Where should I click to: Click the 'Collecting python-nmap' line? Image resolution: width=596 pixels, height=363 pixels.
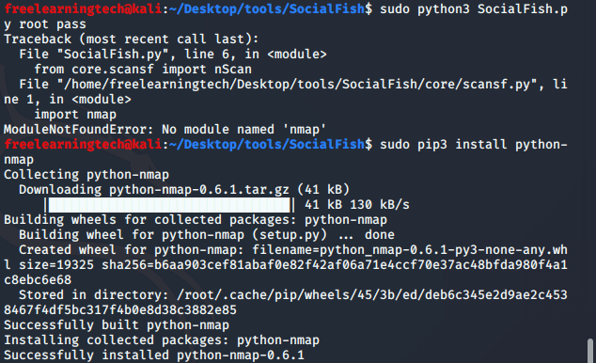click(86, 175)
